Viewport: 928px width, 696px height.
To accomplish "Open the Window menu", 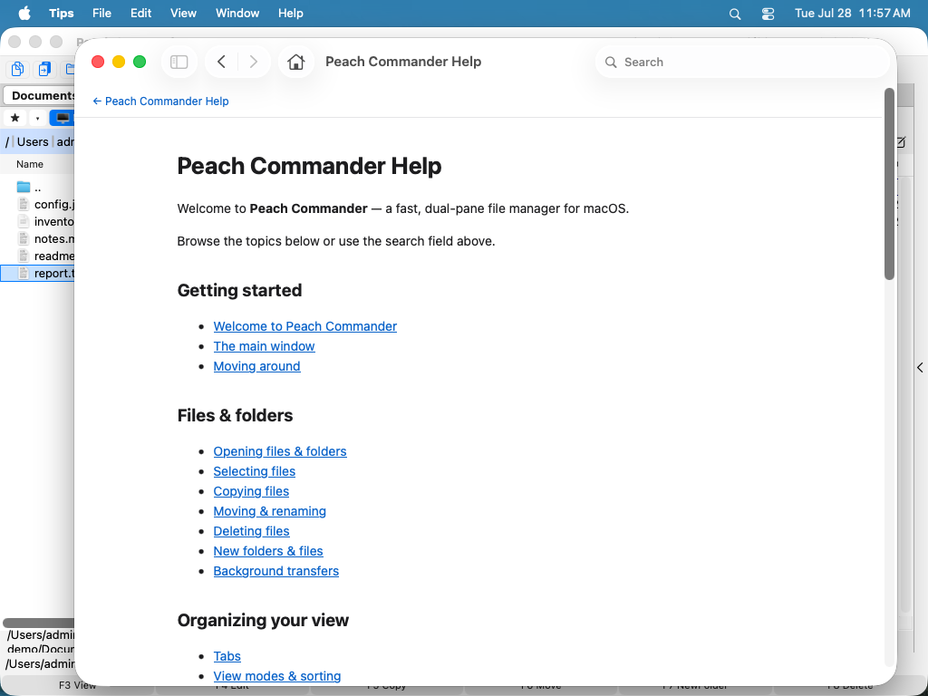I will pyautogui.click(x=237, y=13).
